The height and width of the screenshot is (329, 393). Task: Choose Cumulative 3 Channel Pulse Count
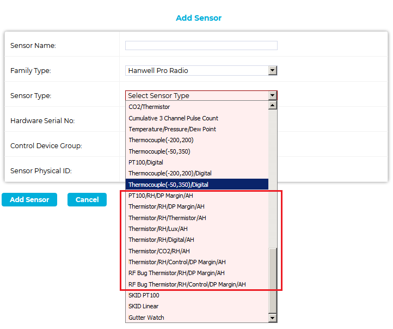(x=173, y=118)
